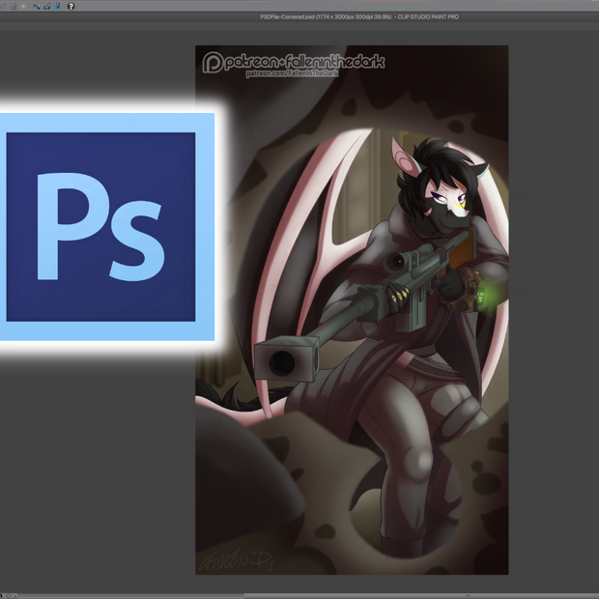
Task: Toggle Snap to Grid icon
Action: click(x=58, y=6)
